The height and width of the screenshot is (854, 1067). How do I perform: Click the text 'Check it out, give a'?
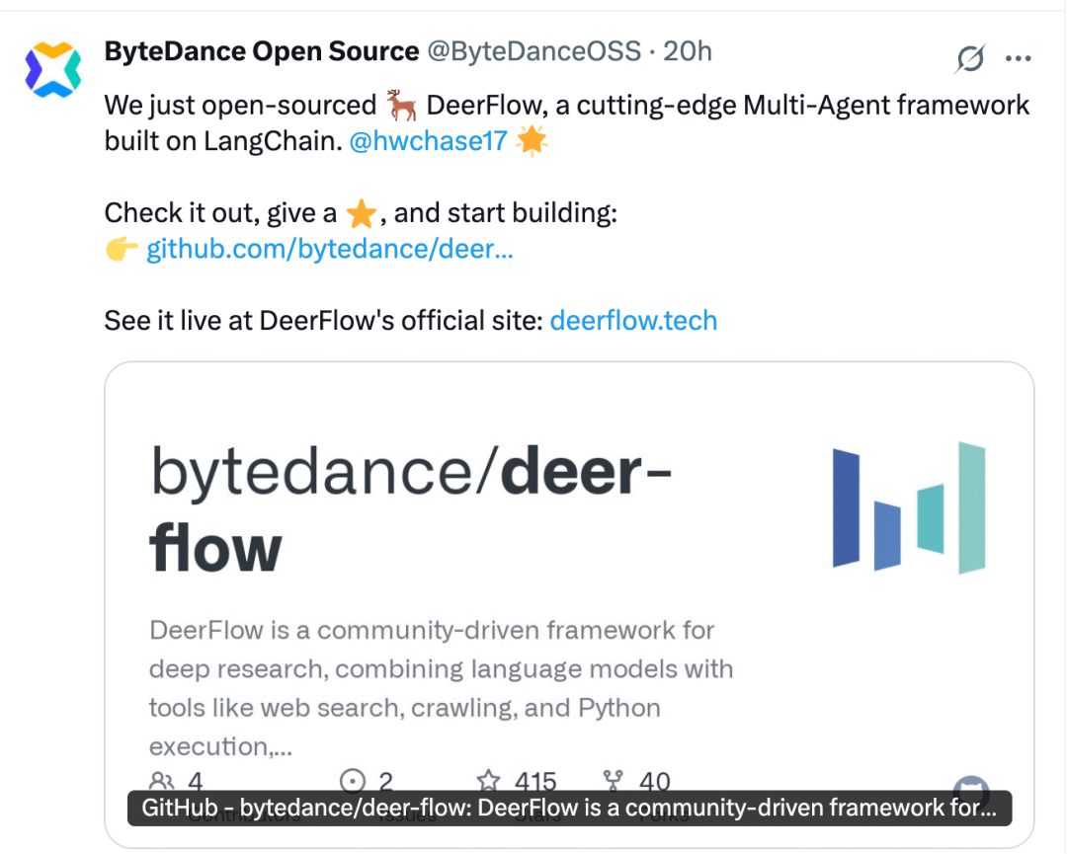click(220, 213)
